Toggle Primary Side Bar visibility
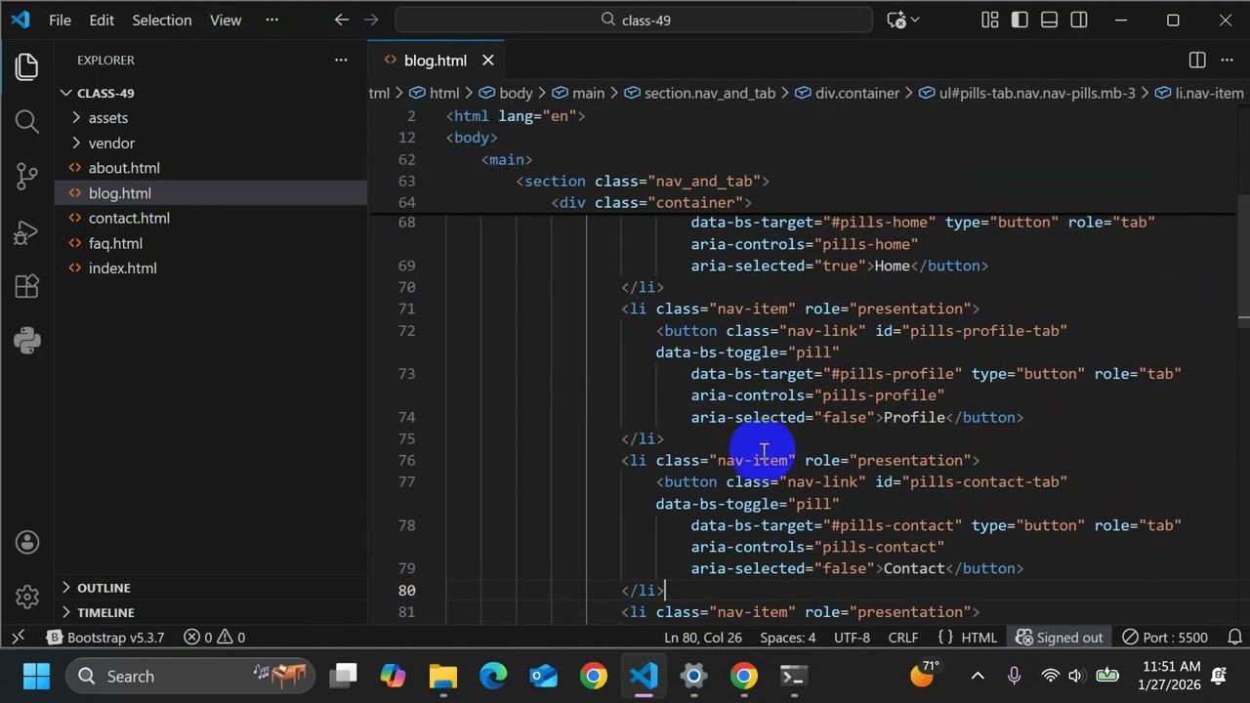 (x=1020, y=20)
